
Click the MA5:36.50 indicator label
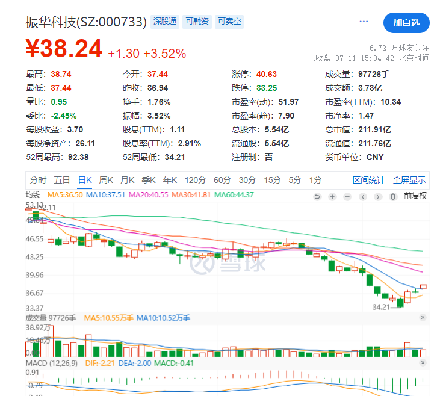tap(65, 195)
